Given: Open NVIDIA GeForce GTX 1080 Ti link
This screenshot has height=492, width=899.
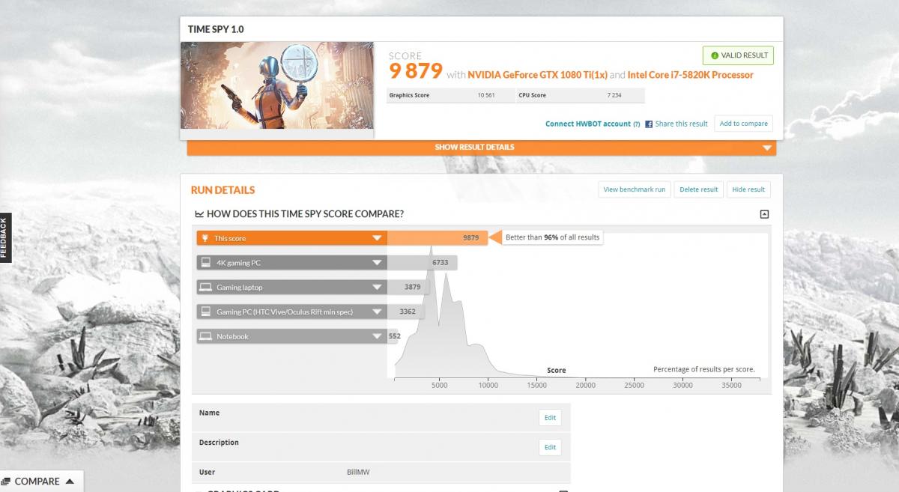Looking at the screenshot, I should pos(537,75).
